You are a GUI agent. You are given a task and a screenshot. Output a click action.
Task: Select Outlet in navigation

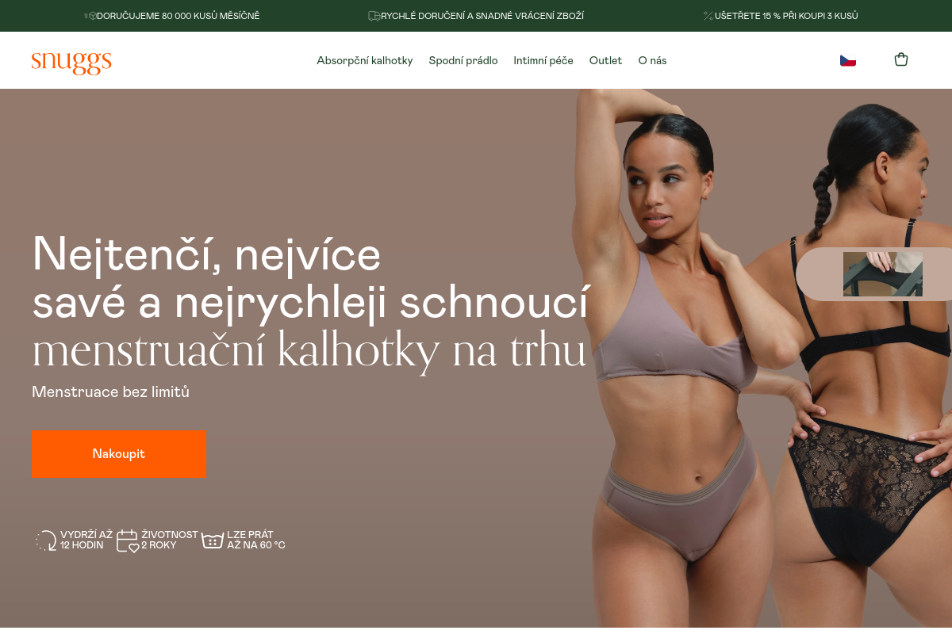coord(605,60)
